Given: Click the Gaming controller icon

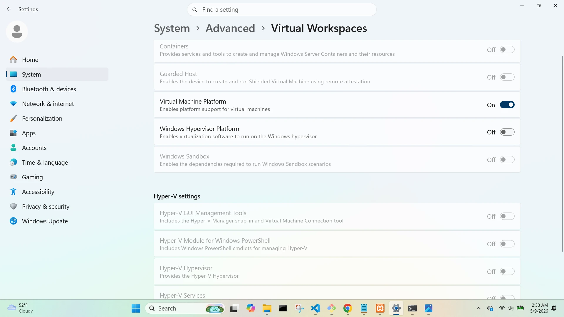Looking at the screenshot, I should [13, 177].
